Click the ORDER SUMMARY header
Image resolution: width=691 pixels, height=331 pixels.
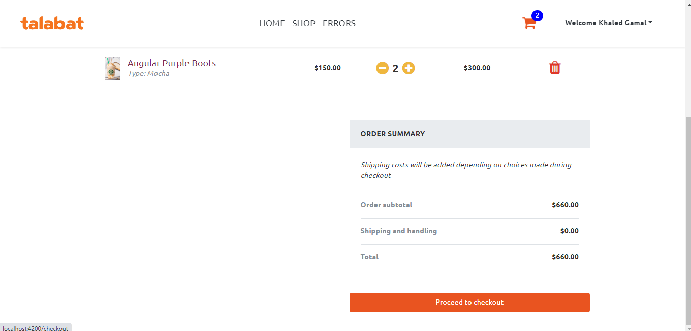pos(393,134)
